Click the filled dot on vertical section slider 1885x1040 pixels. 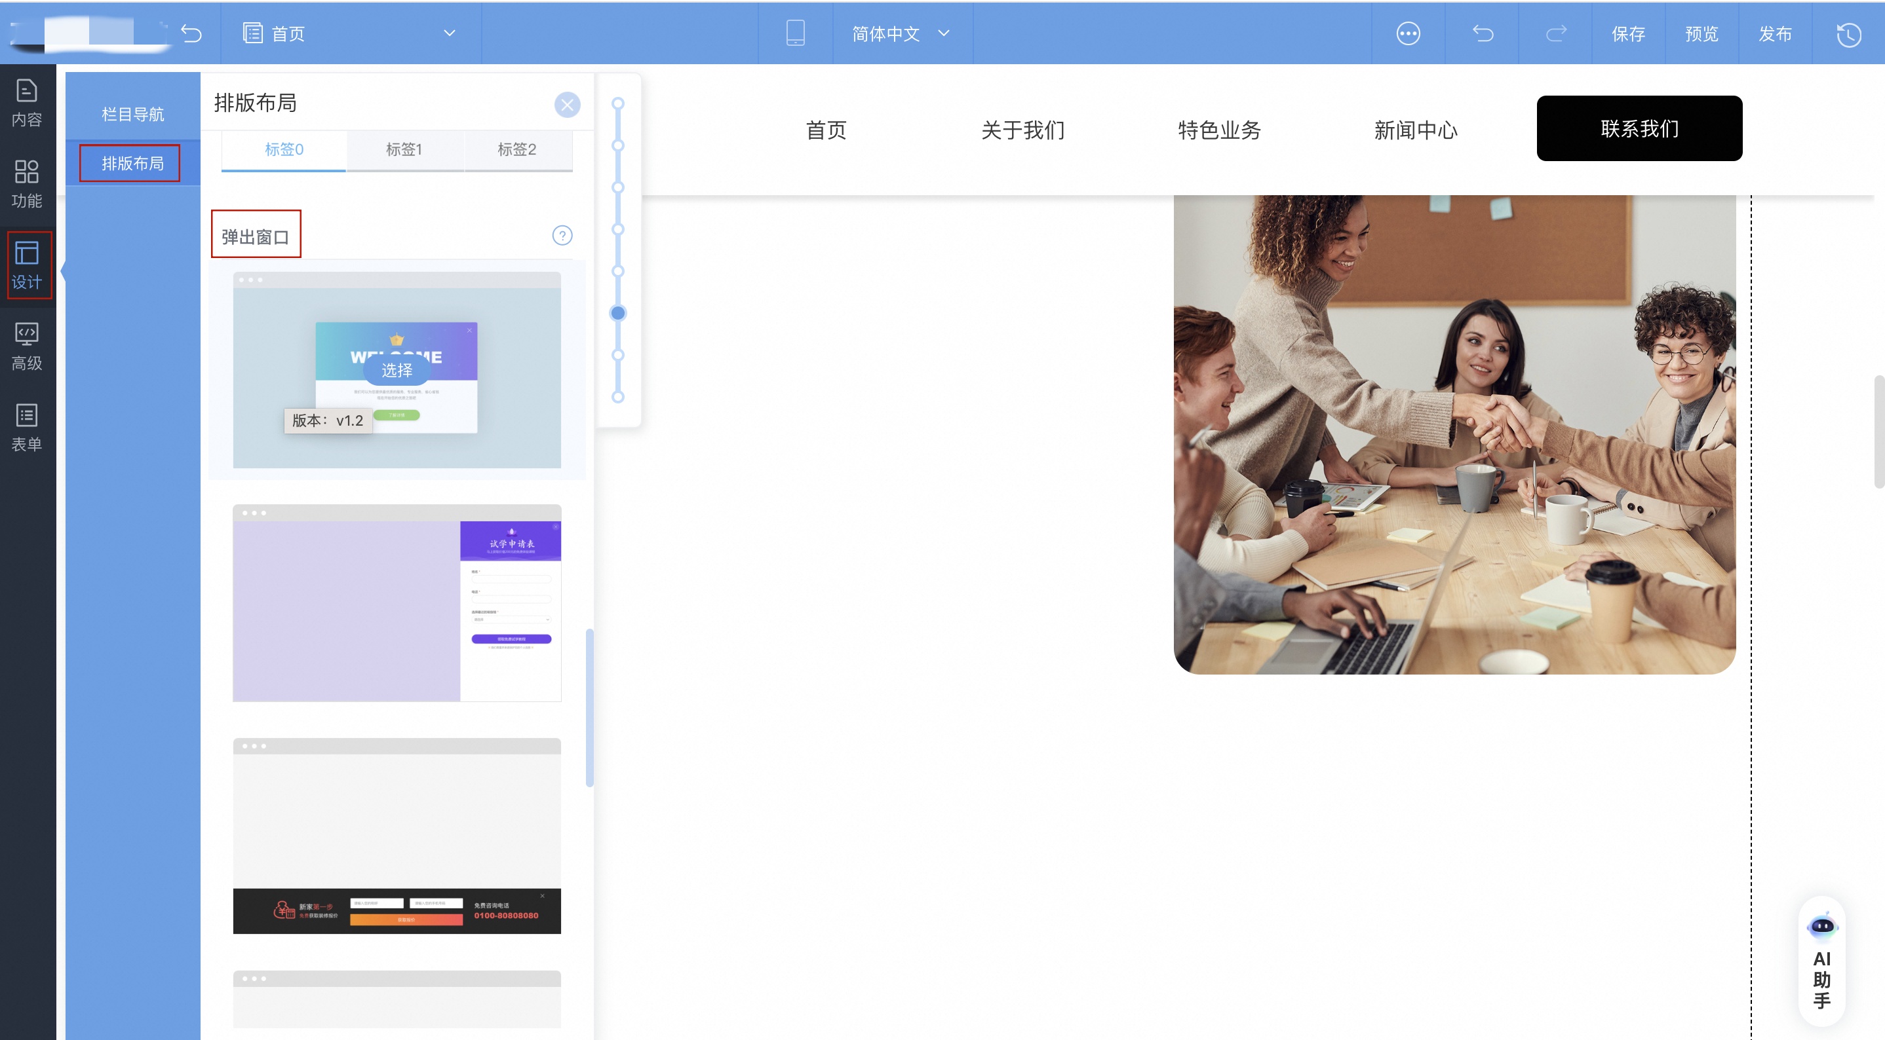tap(617, 313)
